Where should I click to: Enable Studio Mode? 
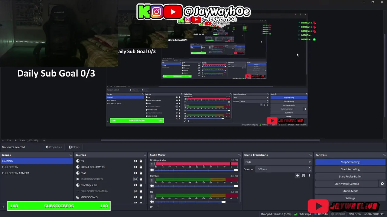350,191
